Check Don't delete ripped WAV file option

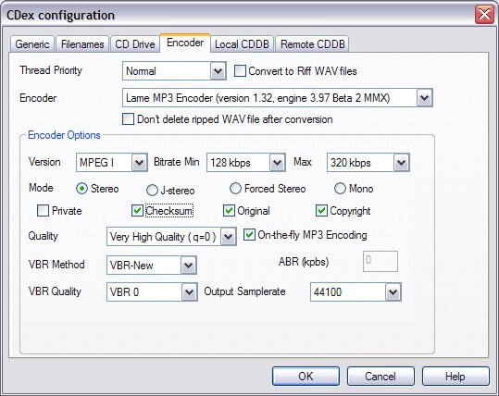[128, 119]
